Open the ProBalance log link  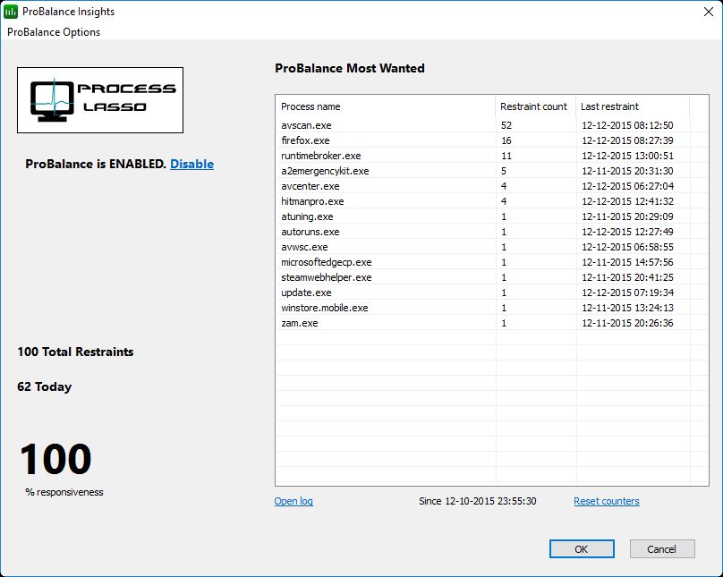pyautogui.click(x=293, y=501)
